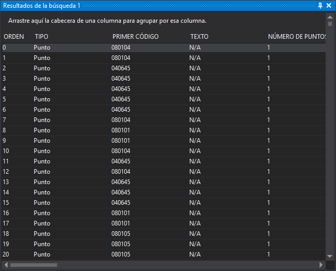Click the vertical scrollbar up arrow

click(330, 17)
